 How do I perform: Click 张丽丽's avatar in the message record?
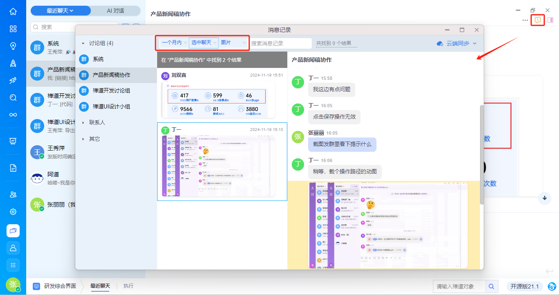click(x=298, y=137)
